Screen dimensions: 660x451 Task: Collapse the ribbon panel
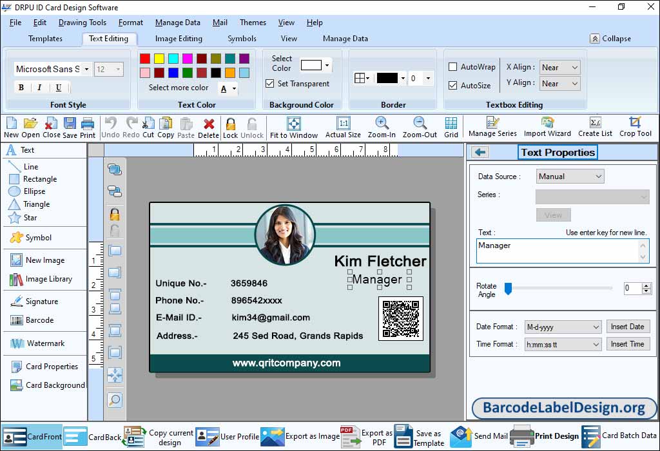click(x=611, y=39)
